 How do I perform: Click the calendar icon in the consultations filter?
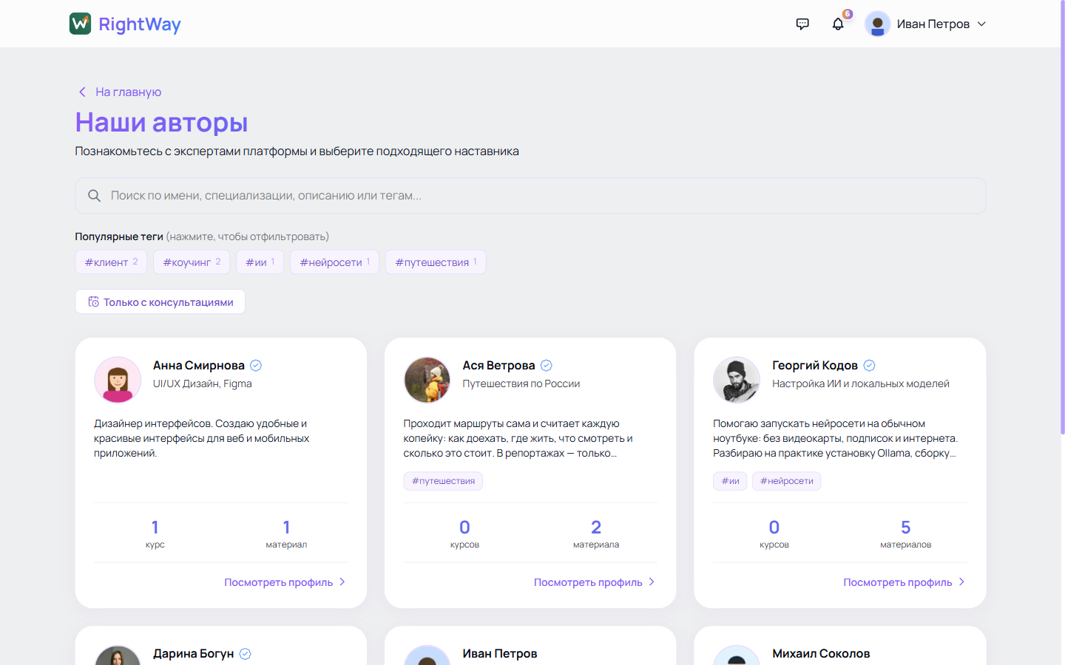(94, 301)
